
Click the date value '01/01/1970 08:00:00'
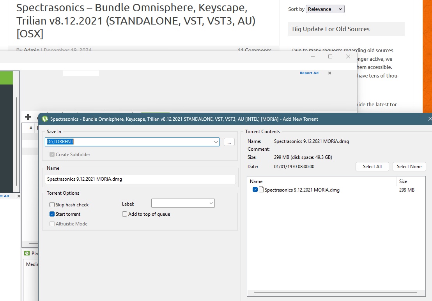(x=294, y=167)
